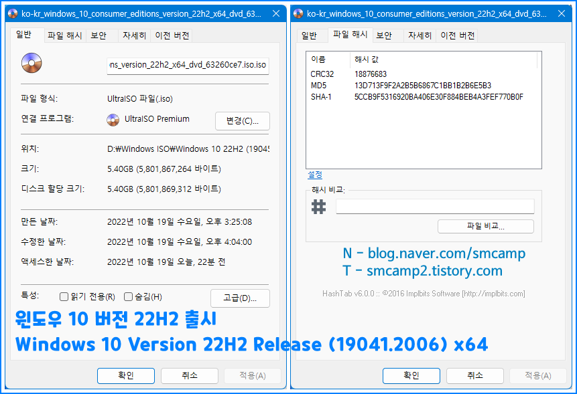Click the 이름 column header
Screen dimensions: 577x394
click(328, 60)
